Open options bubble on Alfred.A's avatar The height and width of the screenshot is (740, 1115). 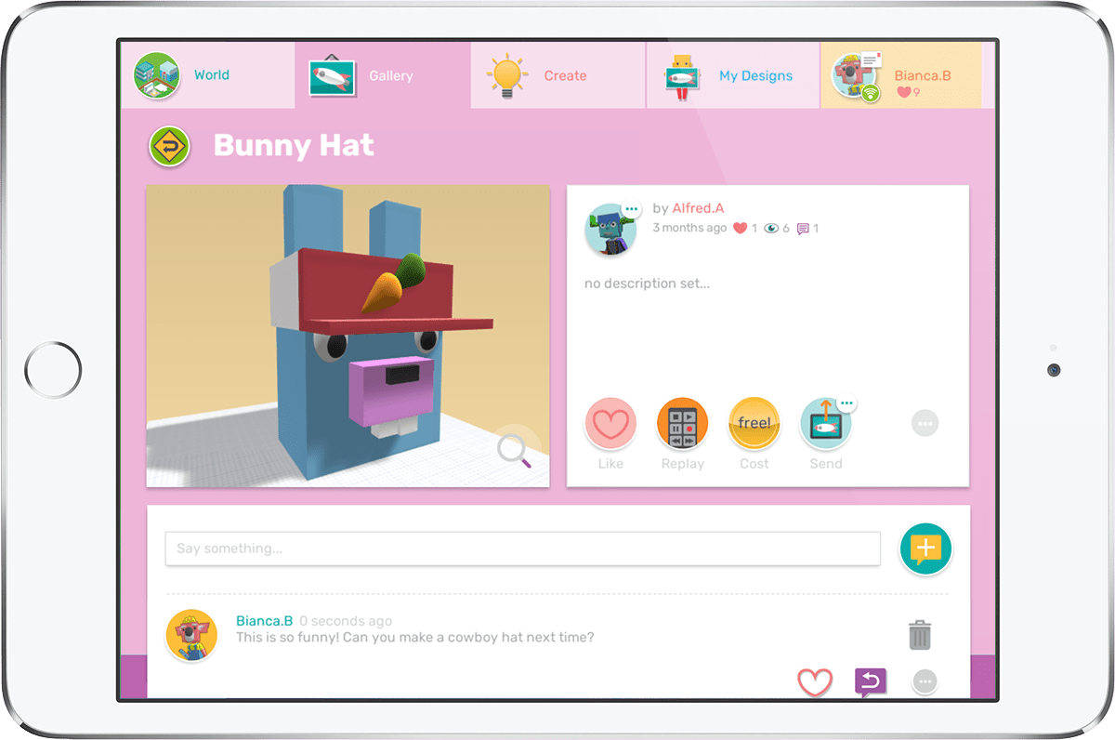point(632,208)
